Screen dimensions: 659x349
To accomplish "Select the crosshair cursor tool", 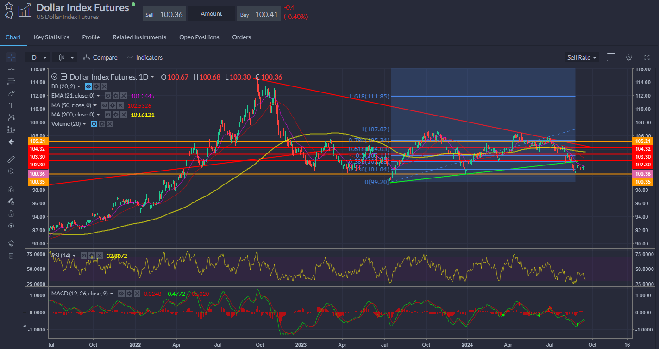I will click(x=11, y=58).
